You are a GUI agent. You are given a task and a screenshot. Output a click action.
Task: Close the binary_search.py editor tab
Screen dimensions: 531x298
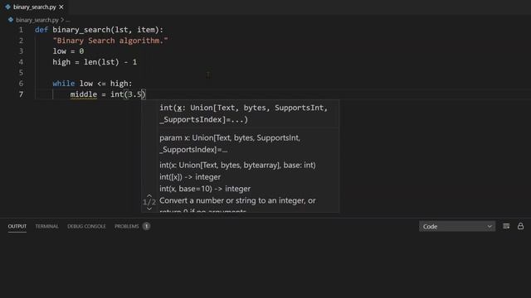(61, 7)
